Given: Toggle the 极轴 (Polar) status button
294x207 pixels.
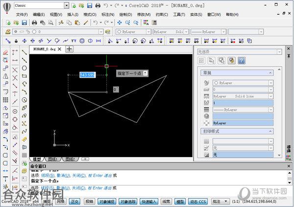Looking at the screenshot, I should click(x=89, y=202).
